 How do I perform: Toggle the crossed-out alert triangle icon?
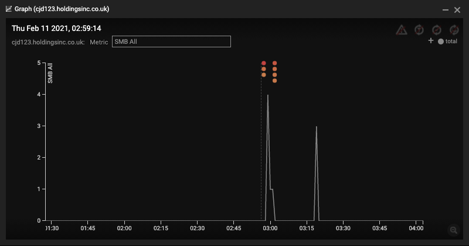[x=402, y=30]
